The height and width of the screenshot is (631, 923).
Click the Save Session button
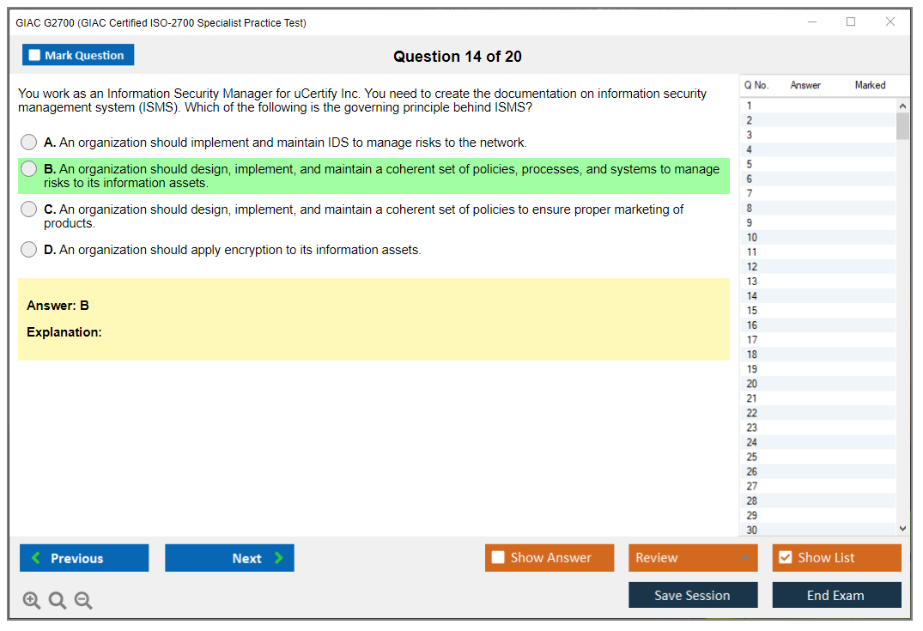click(x=693, y=595)
